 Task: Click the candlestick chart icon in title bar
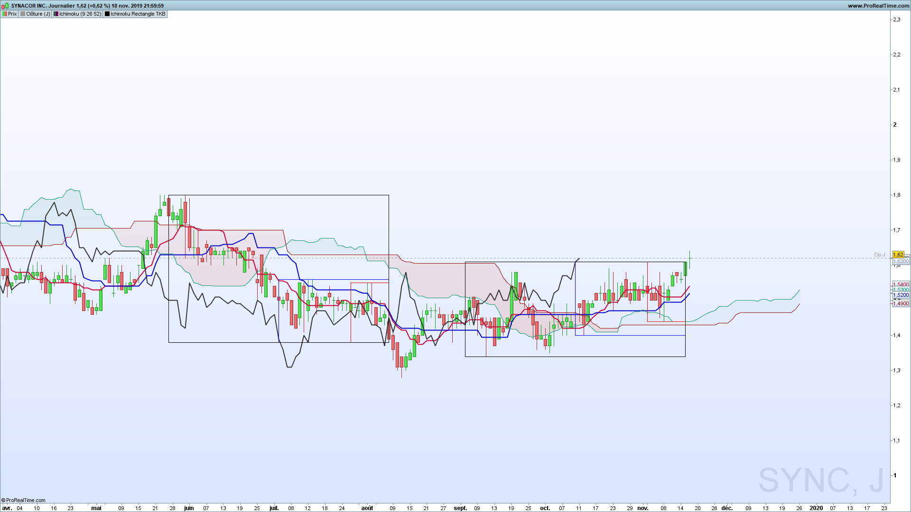[5, 6]
